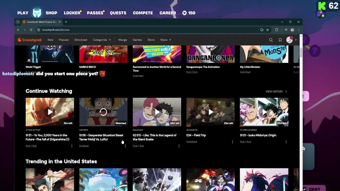
Task: Open 'E24 - Field Trip' title
Action: click(196, 135)
